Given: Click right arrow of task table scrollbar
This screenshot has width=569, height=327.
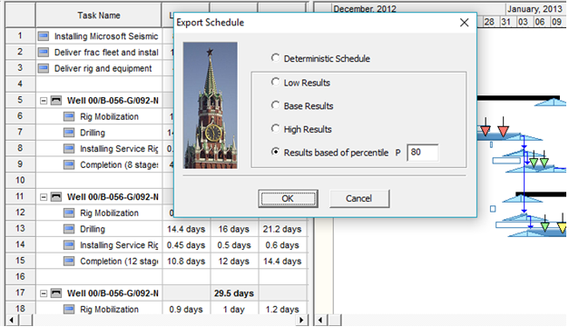Looking at the screenshot, I should pyautogui.click(x=300, y=320).
